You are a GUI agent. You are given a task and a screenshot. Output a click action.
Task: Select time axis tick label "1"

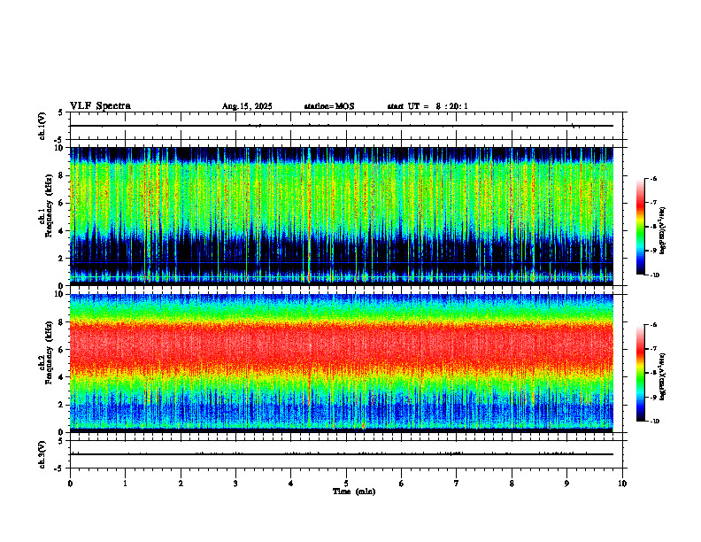pos(125,484)
